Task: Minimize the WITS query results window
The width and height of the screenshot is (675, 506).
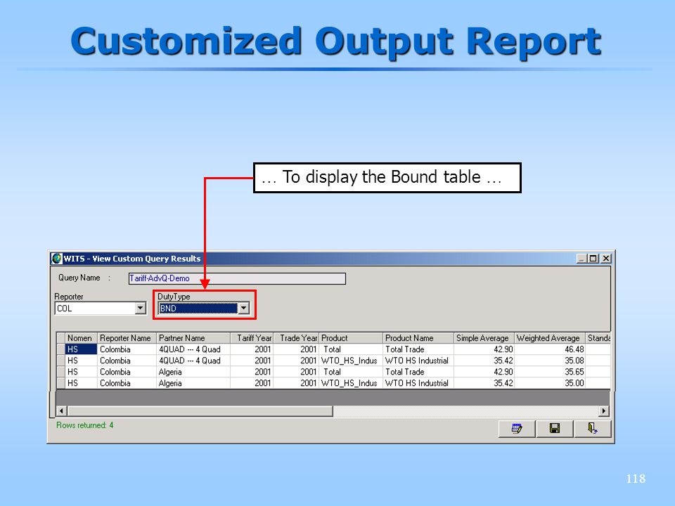Action: tap(581, 259)
